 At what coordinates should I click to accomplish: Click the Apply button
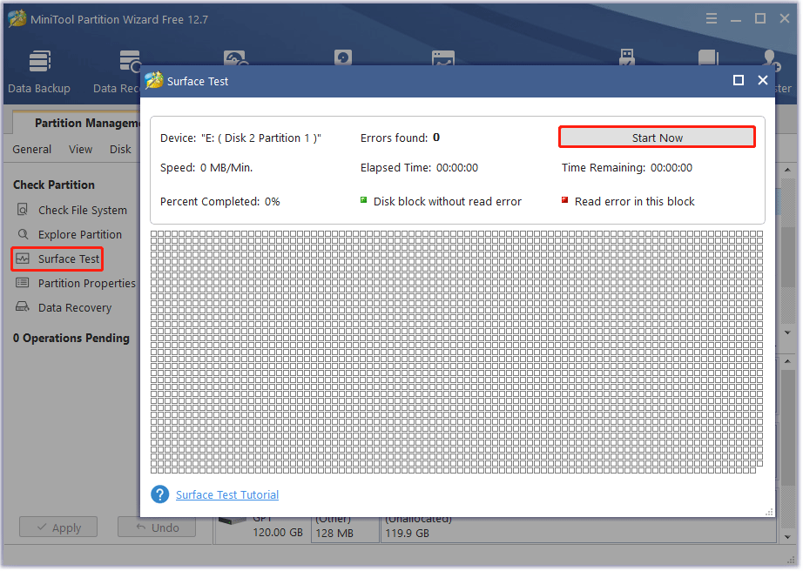tap(57, 527)
